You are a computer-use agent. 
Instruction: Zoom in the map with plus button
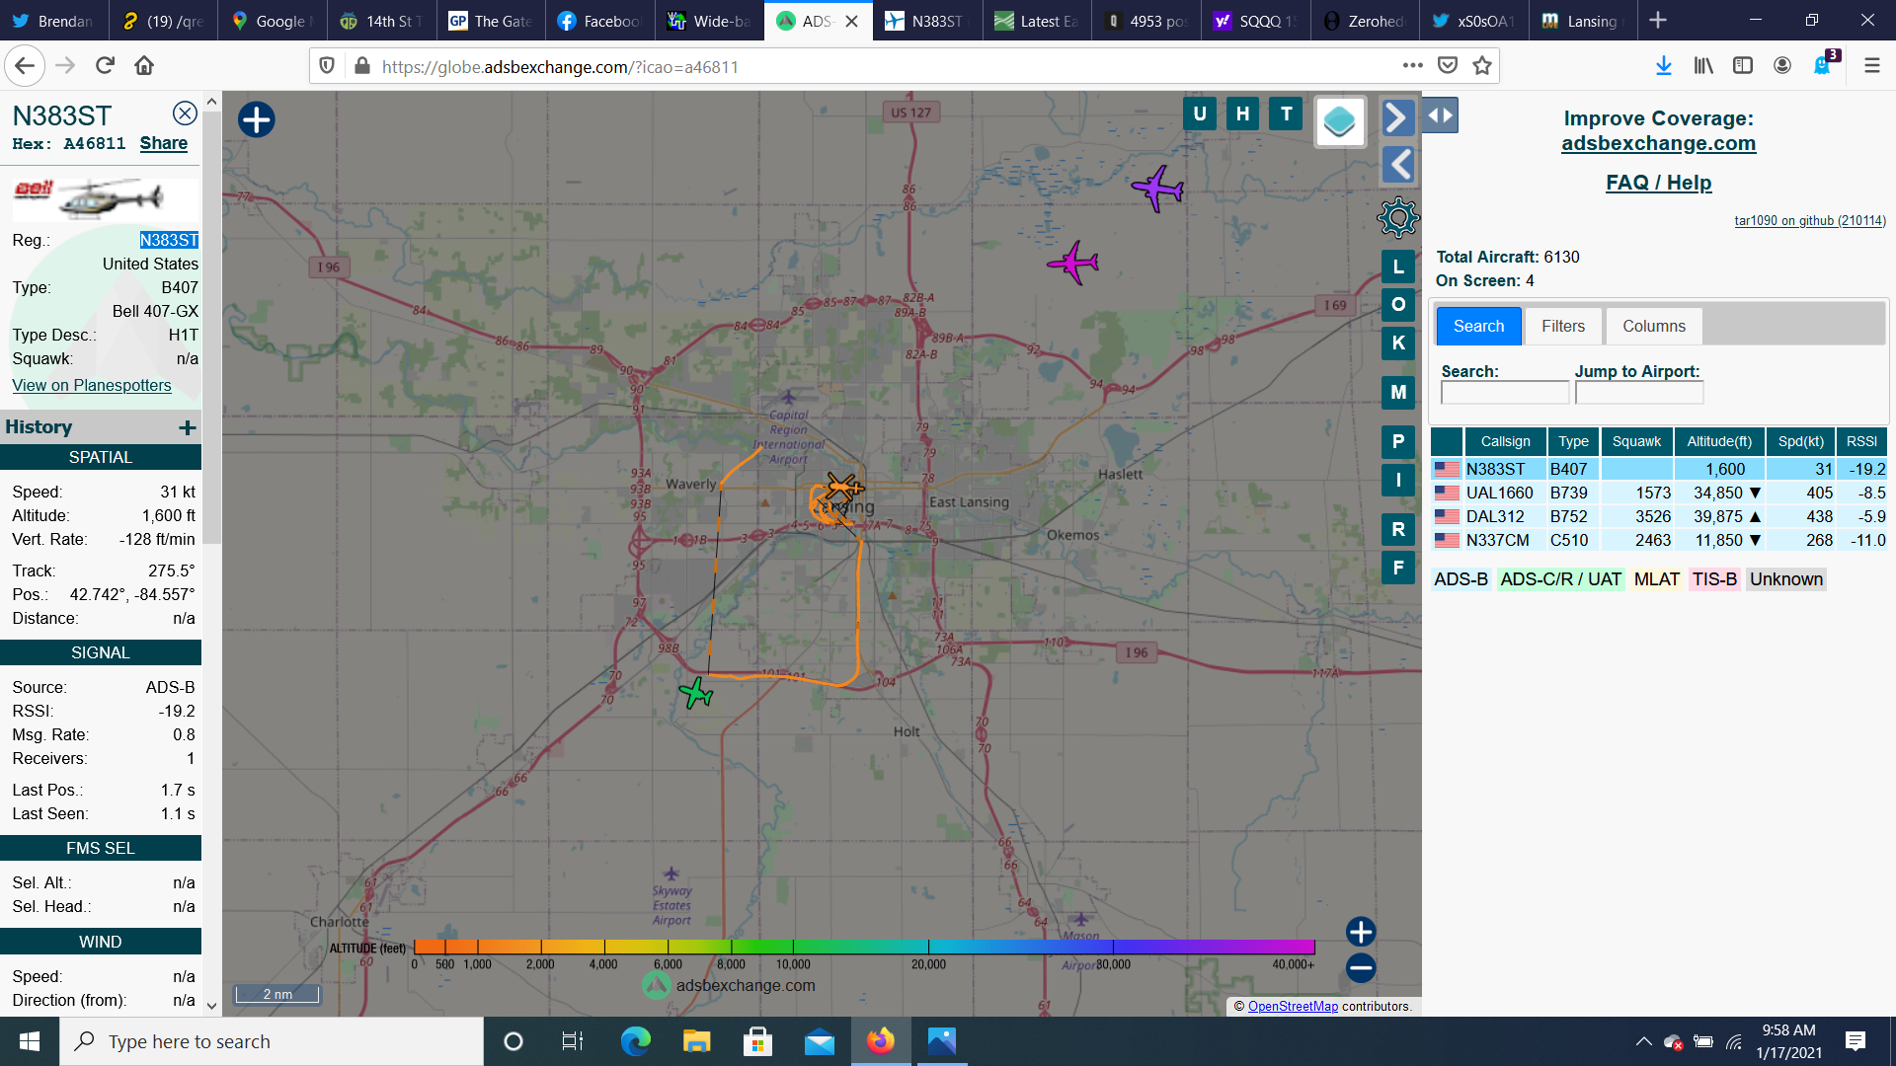[1361, 932]
